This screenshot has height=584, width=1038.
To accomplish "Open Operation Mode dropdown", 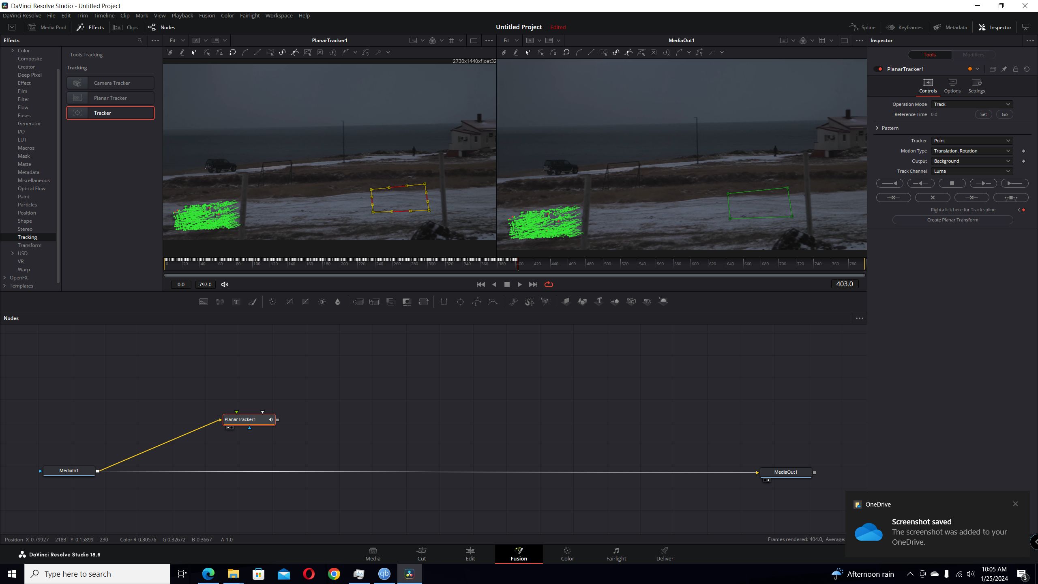I will coord(972,104).
